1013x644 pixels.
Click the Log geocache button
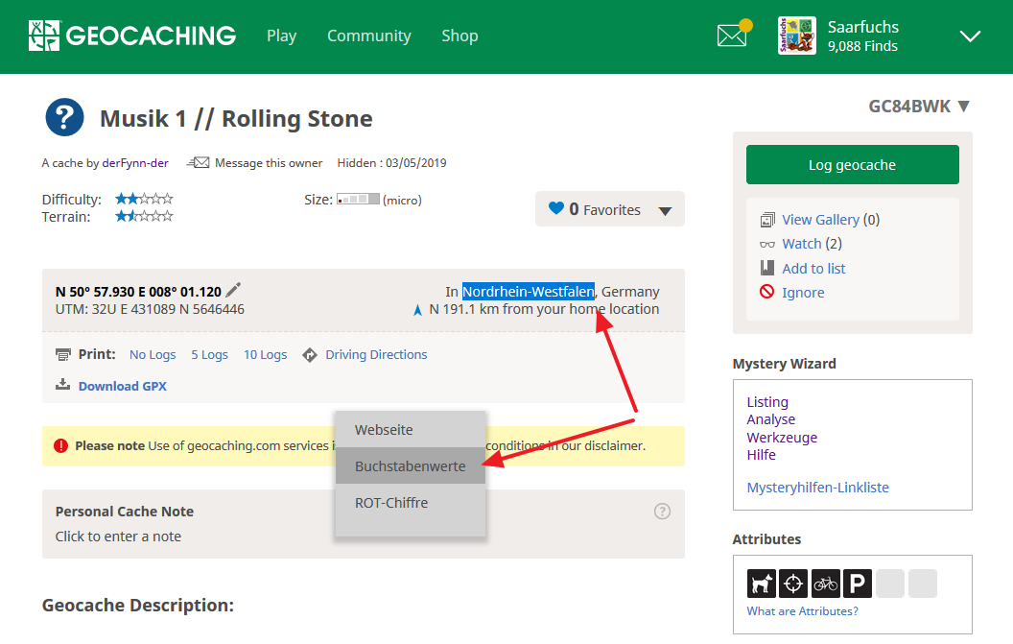(852, 165)
